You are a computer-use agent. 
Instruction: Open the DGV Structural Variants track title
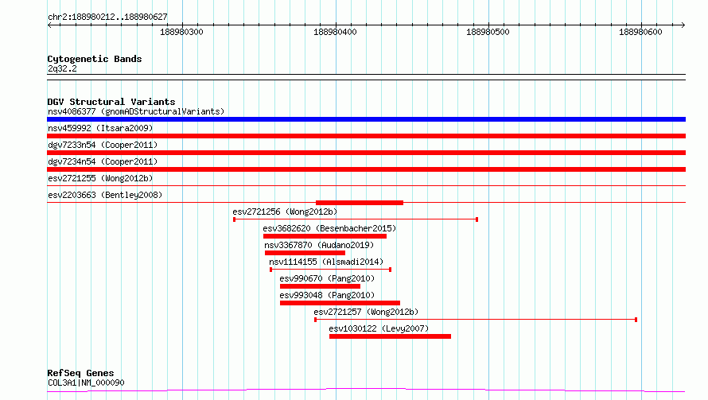click(111, 102)
